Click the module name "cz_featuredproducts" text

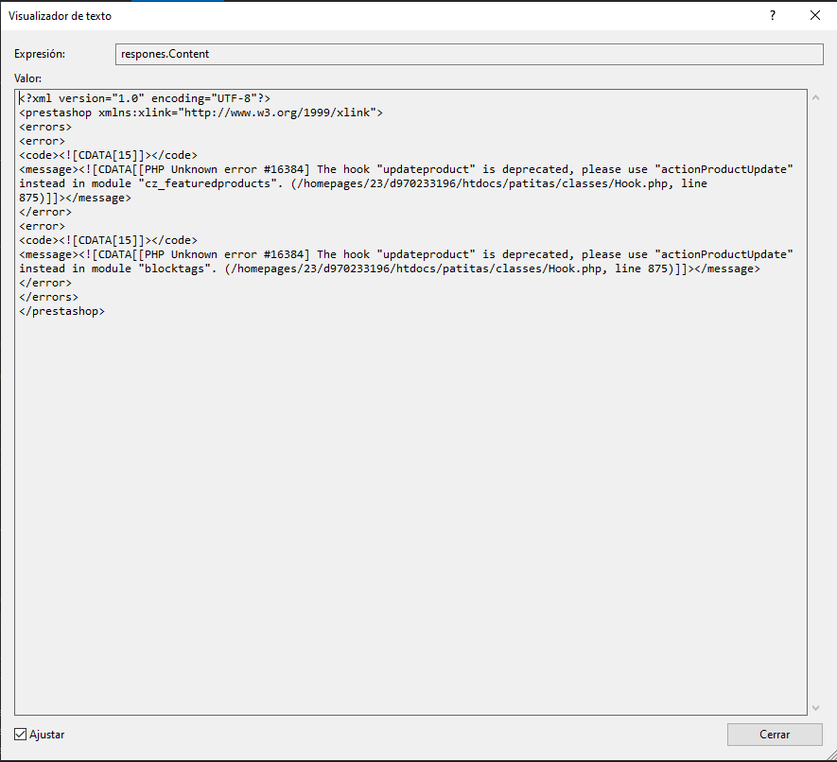[x=208, y=183]
